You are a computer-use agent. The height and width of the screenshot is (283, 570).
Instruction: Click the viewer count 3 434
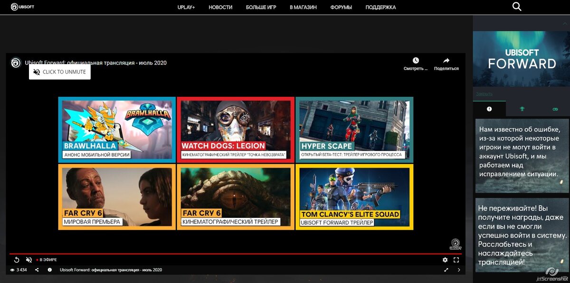[x=21, y=270]
